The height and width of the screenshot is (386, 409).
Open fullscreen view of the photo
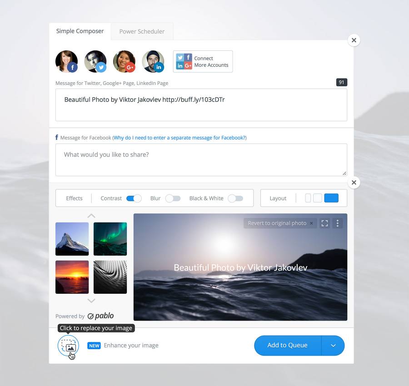point(324,223)
